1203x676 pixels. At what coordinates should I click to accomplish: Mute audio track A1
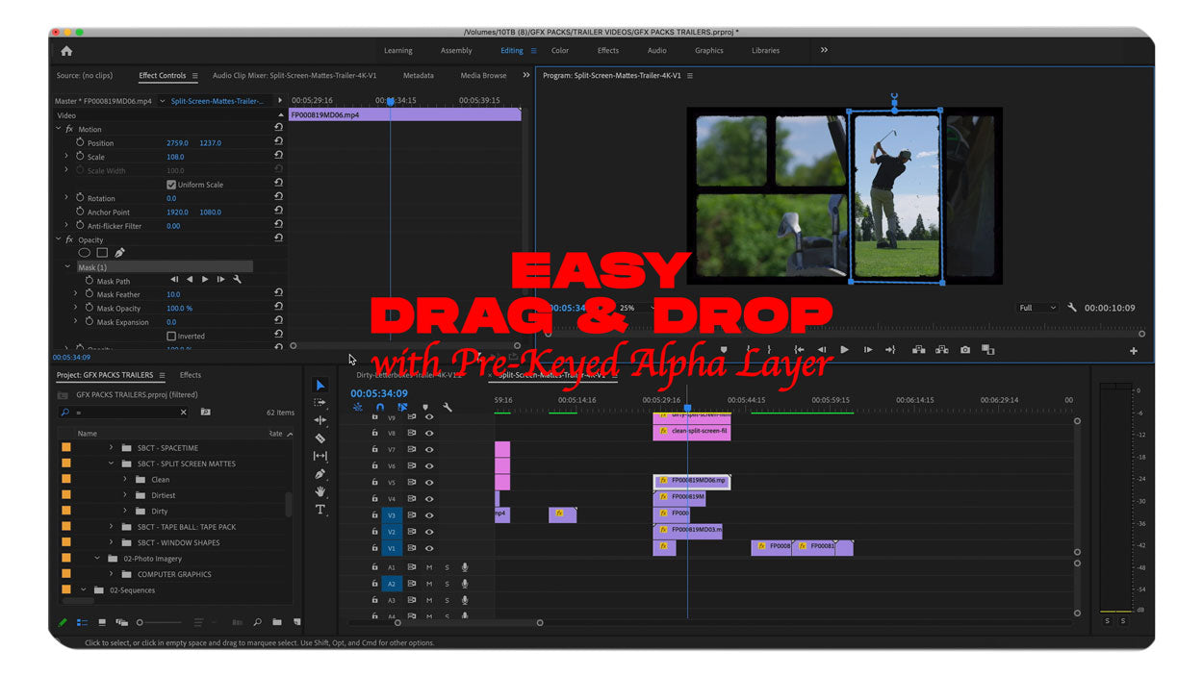429,567
